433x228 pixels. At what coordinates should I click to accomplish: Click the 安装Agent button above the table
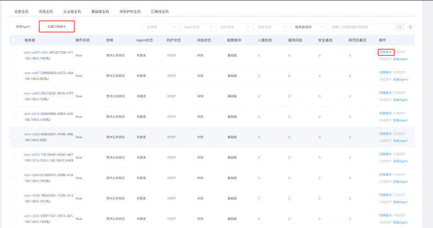tap(23, 27)
